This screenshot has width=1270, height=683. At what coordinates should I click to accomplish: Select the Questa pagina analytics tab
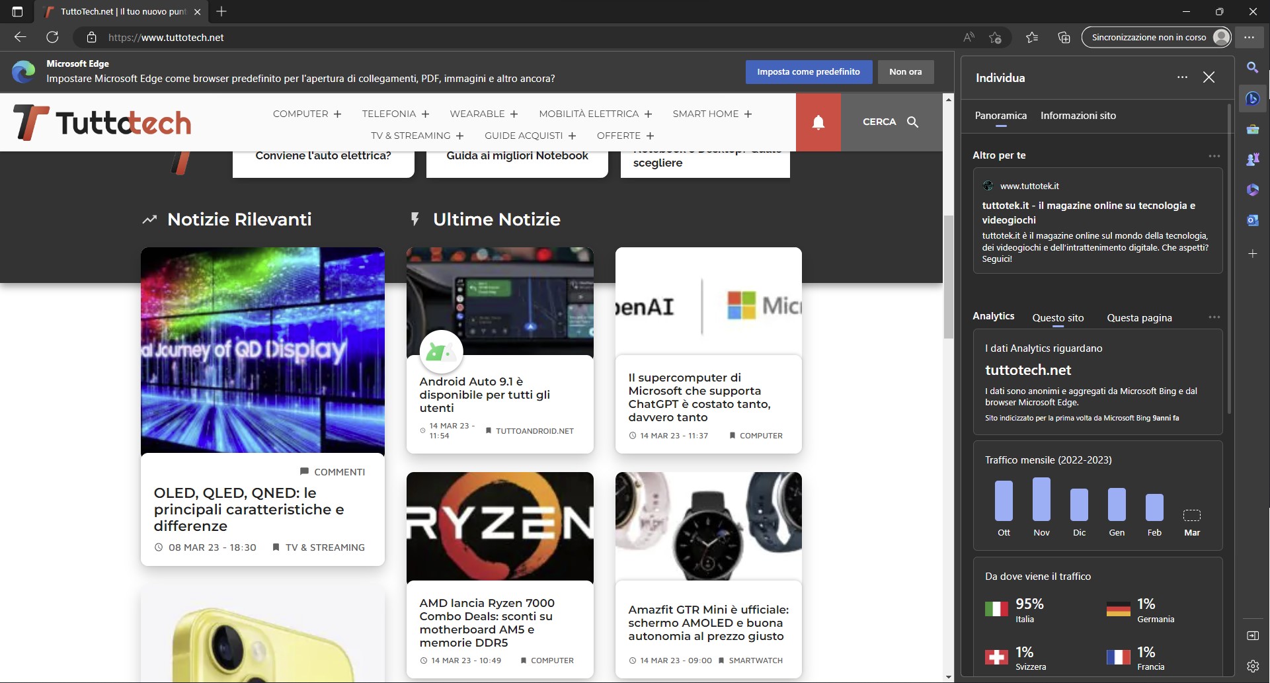(x=1139, y=318)
